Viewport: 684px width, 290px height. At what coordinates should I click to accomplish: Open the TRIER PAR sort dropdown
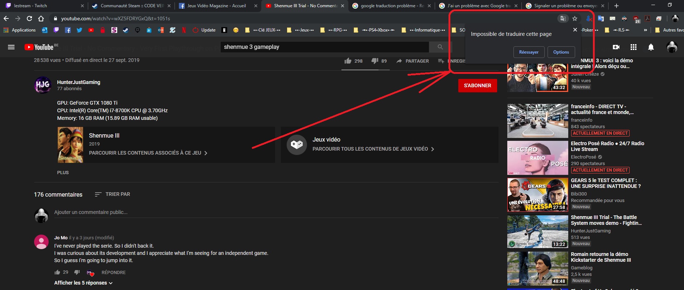[112, 194]
